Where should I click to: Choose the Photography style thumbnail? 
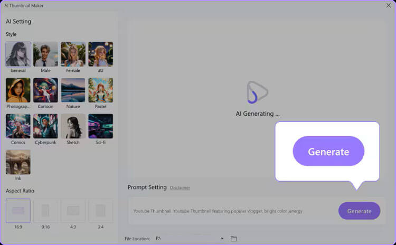18,90
